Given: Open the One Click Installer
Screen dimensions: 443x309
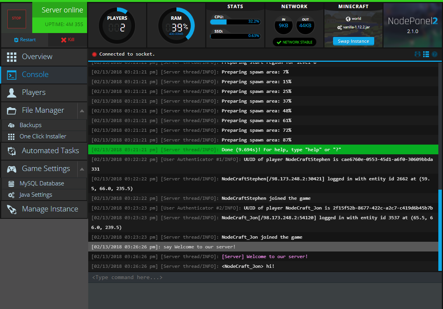Looking at the screenshot, I should pyautogui.click(x=43, y=136).
